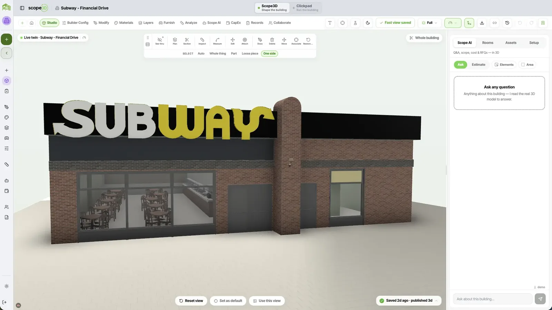Choose the Inspect tool

[x=202, y=41]
